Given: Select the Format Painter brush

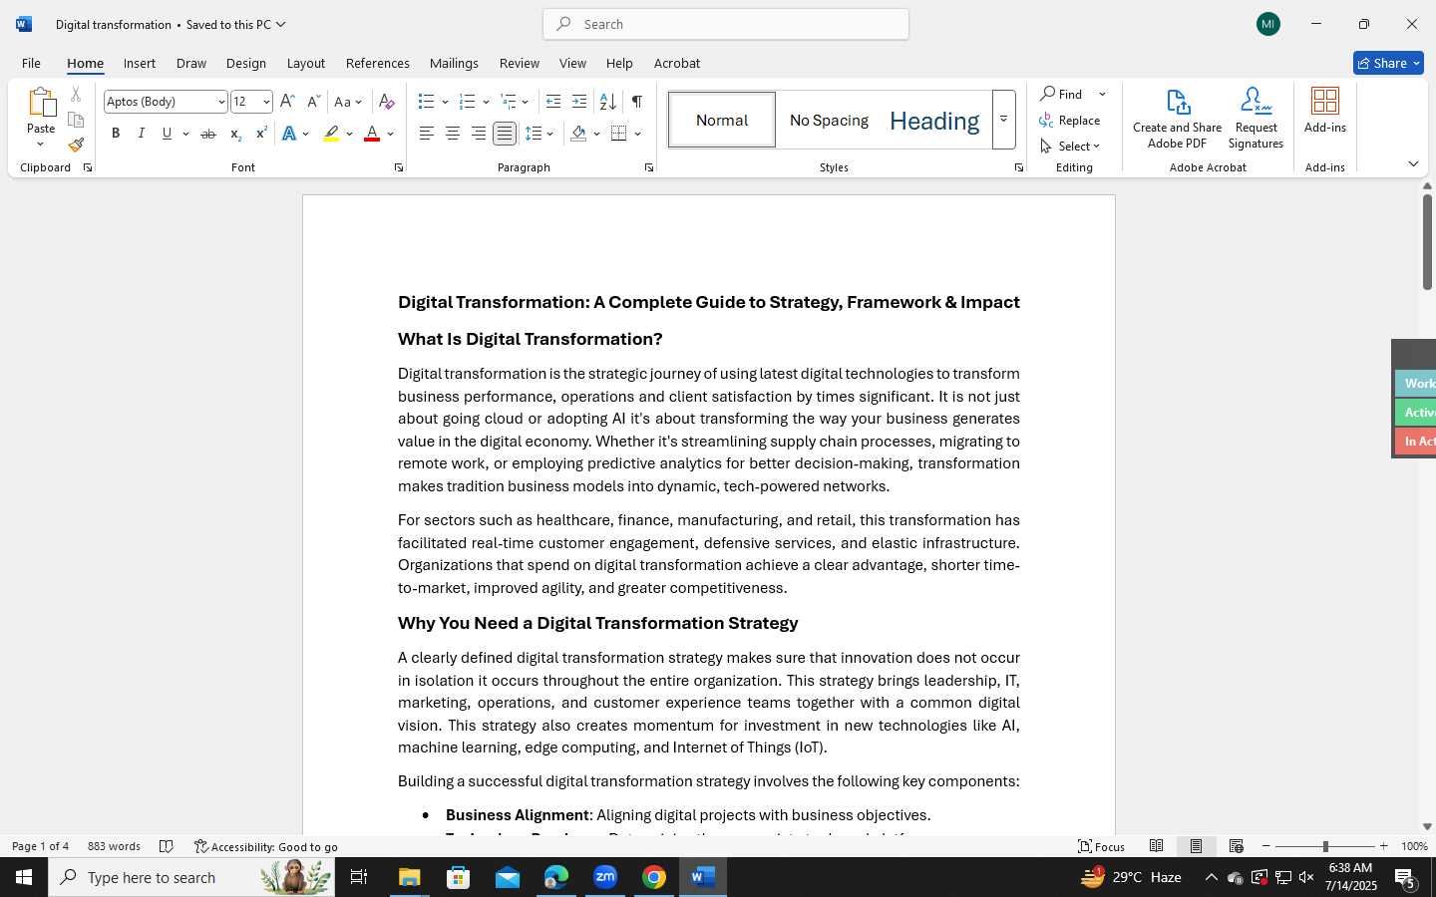Looking at the screenshot, I should [76, 145].
